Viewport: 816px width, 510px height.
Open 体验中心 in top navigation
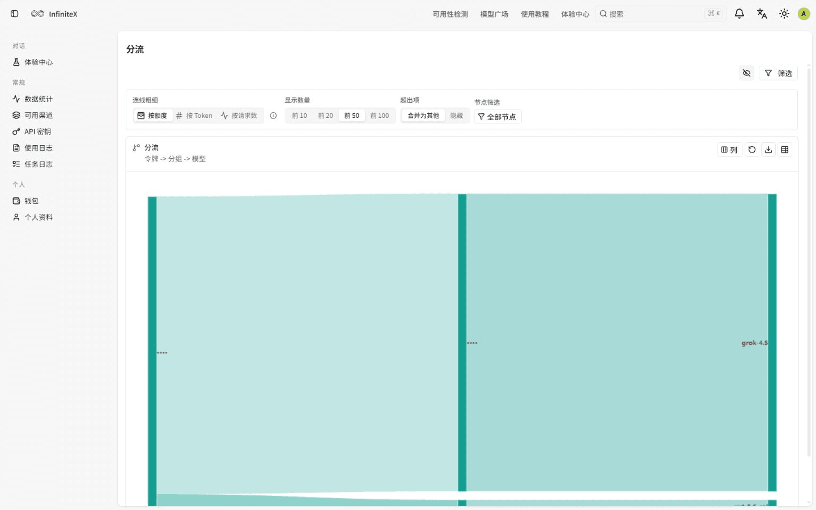coord(575,14)
